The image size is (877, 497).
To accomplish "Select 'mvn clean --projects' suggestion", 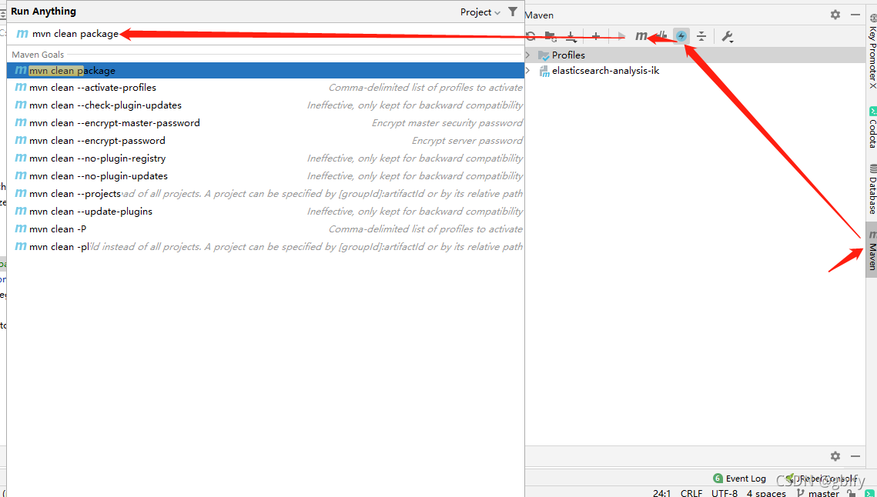I will click(x=266, y=194).
